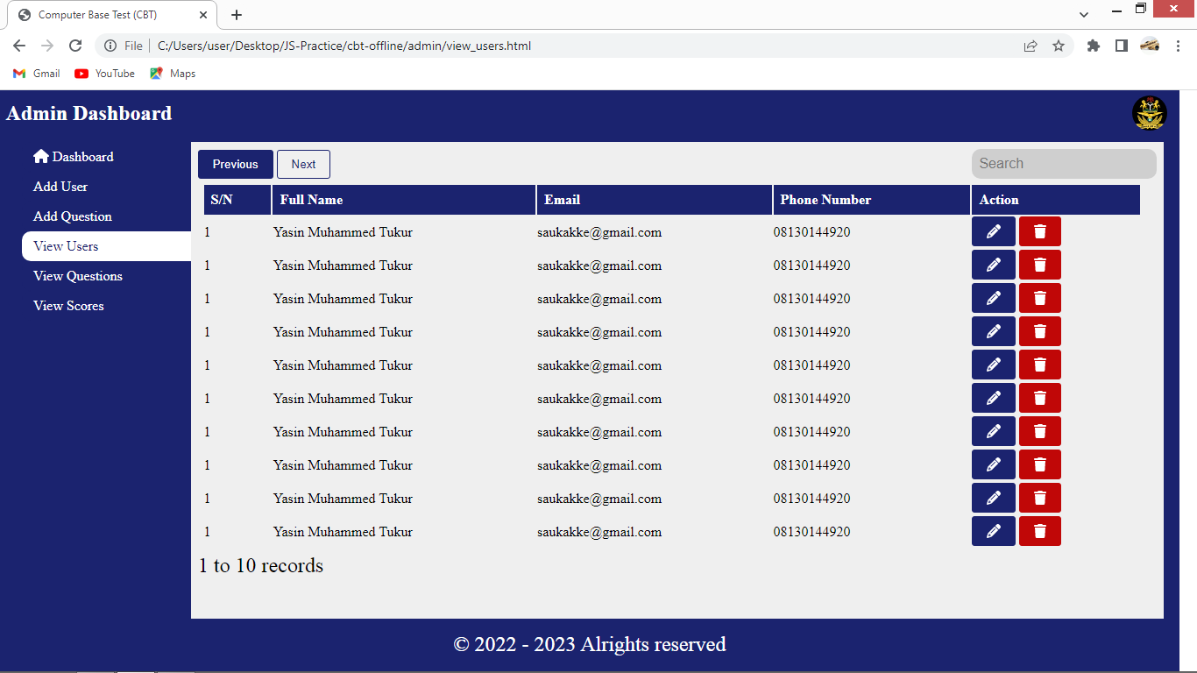Delete the user in the fifth row
The image size is (1197, 673).
coord(1040,365)
